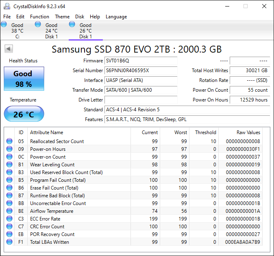Click status orb of Uncorrectable Error Count row
Viewport: 274px width, 256px height.
[9, 203]
